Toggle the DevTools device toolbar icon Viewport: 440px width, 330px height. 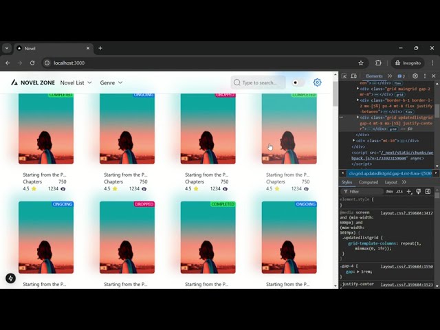[x=353, y=76]
